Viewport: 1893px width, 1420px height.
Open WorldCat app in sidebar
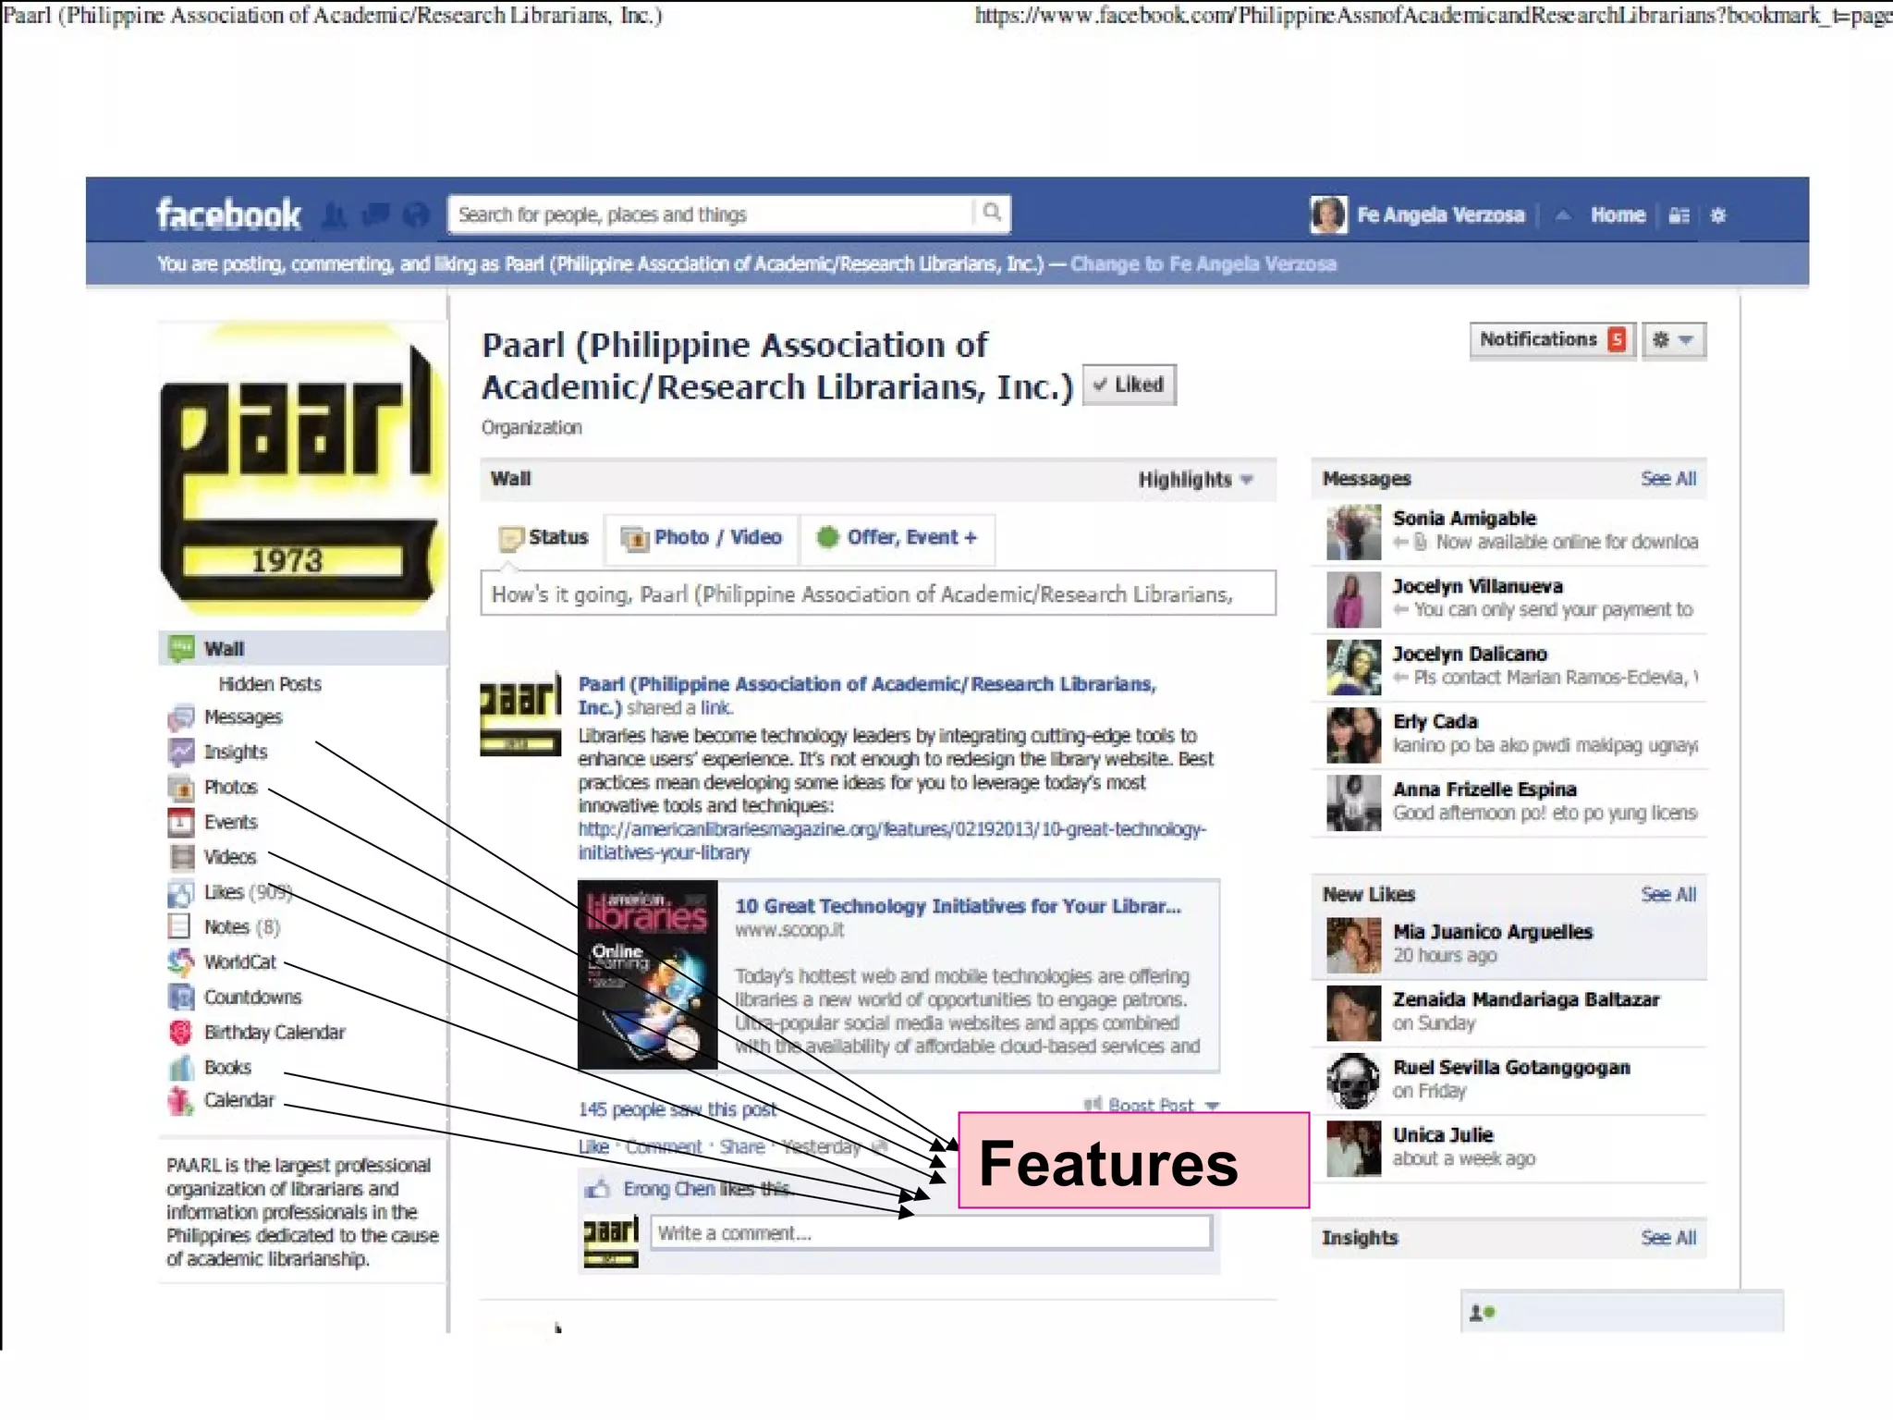tap(239, 962)
